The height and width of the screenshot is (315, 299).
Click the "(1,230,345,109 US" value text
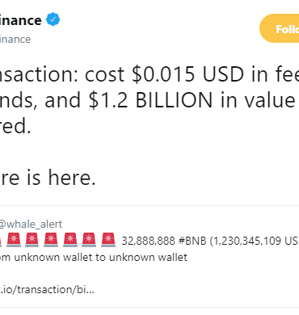click(254, 241)
